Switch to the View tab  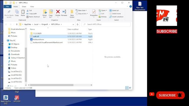pos(32,6)
